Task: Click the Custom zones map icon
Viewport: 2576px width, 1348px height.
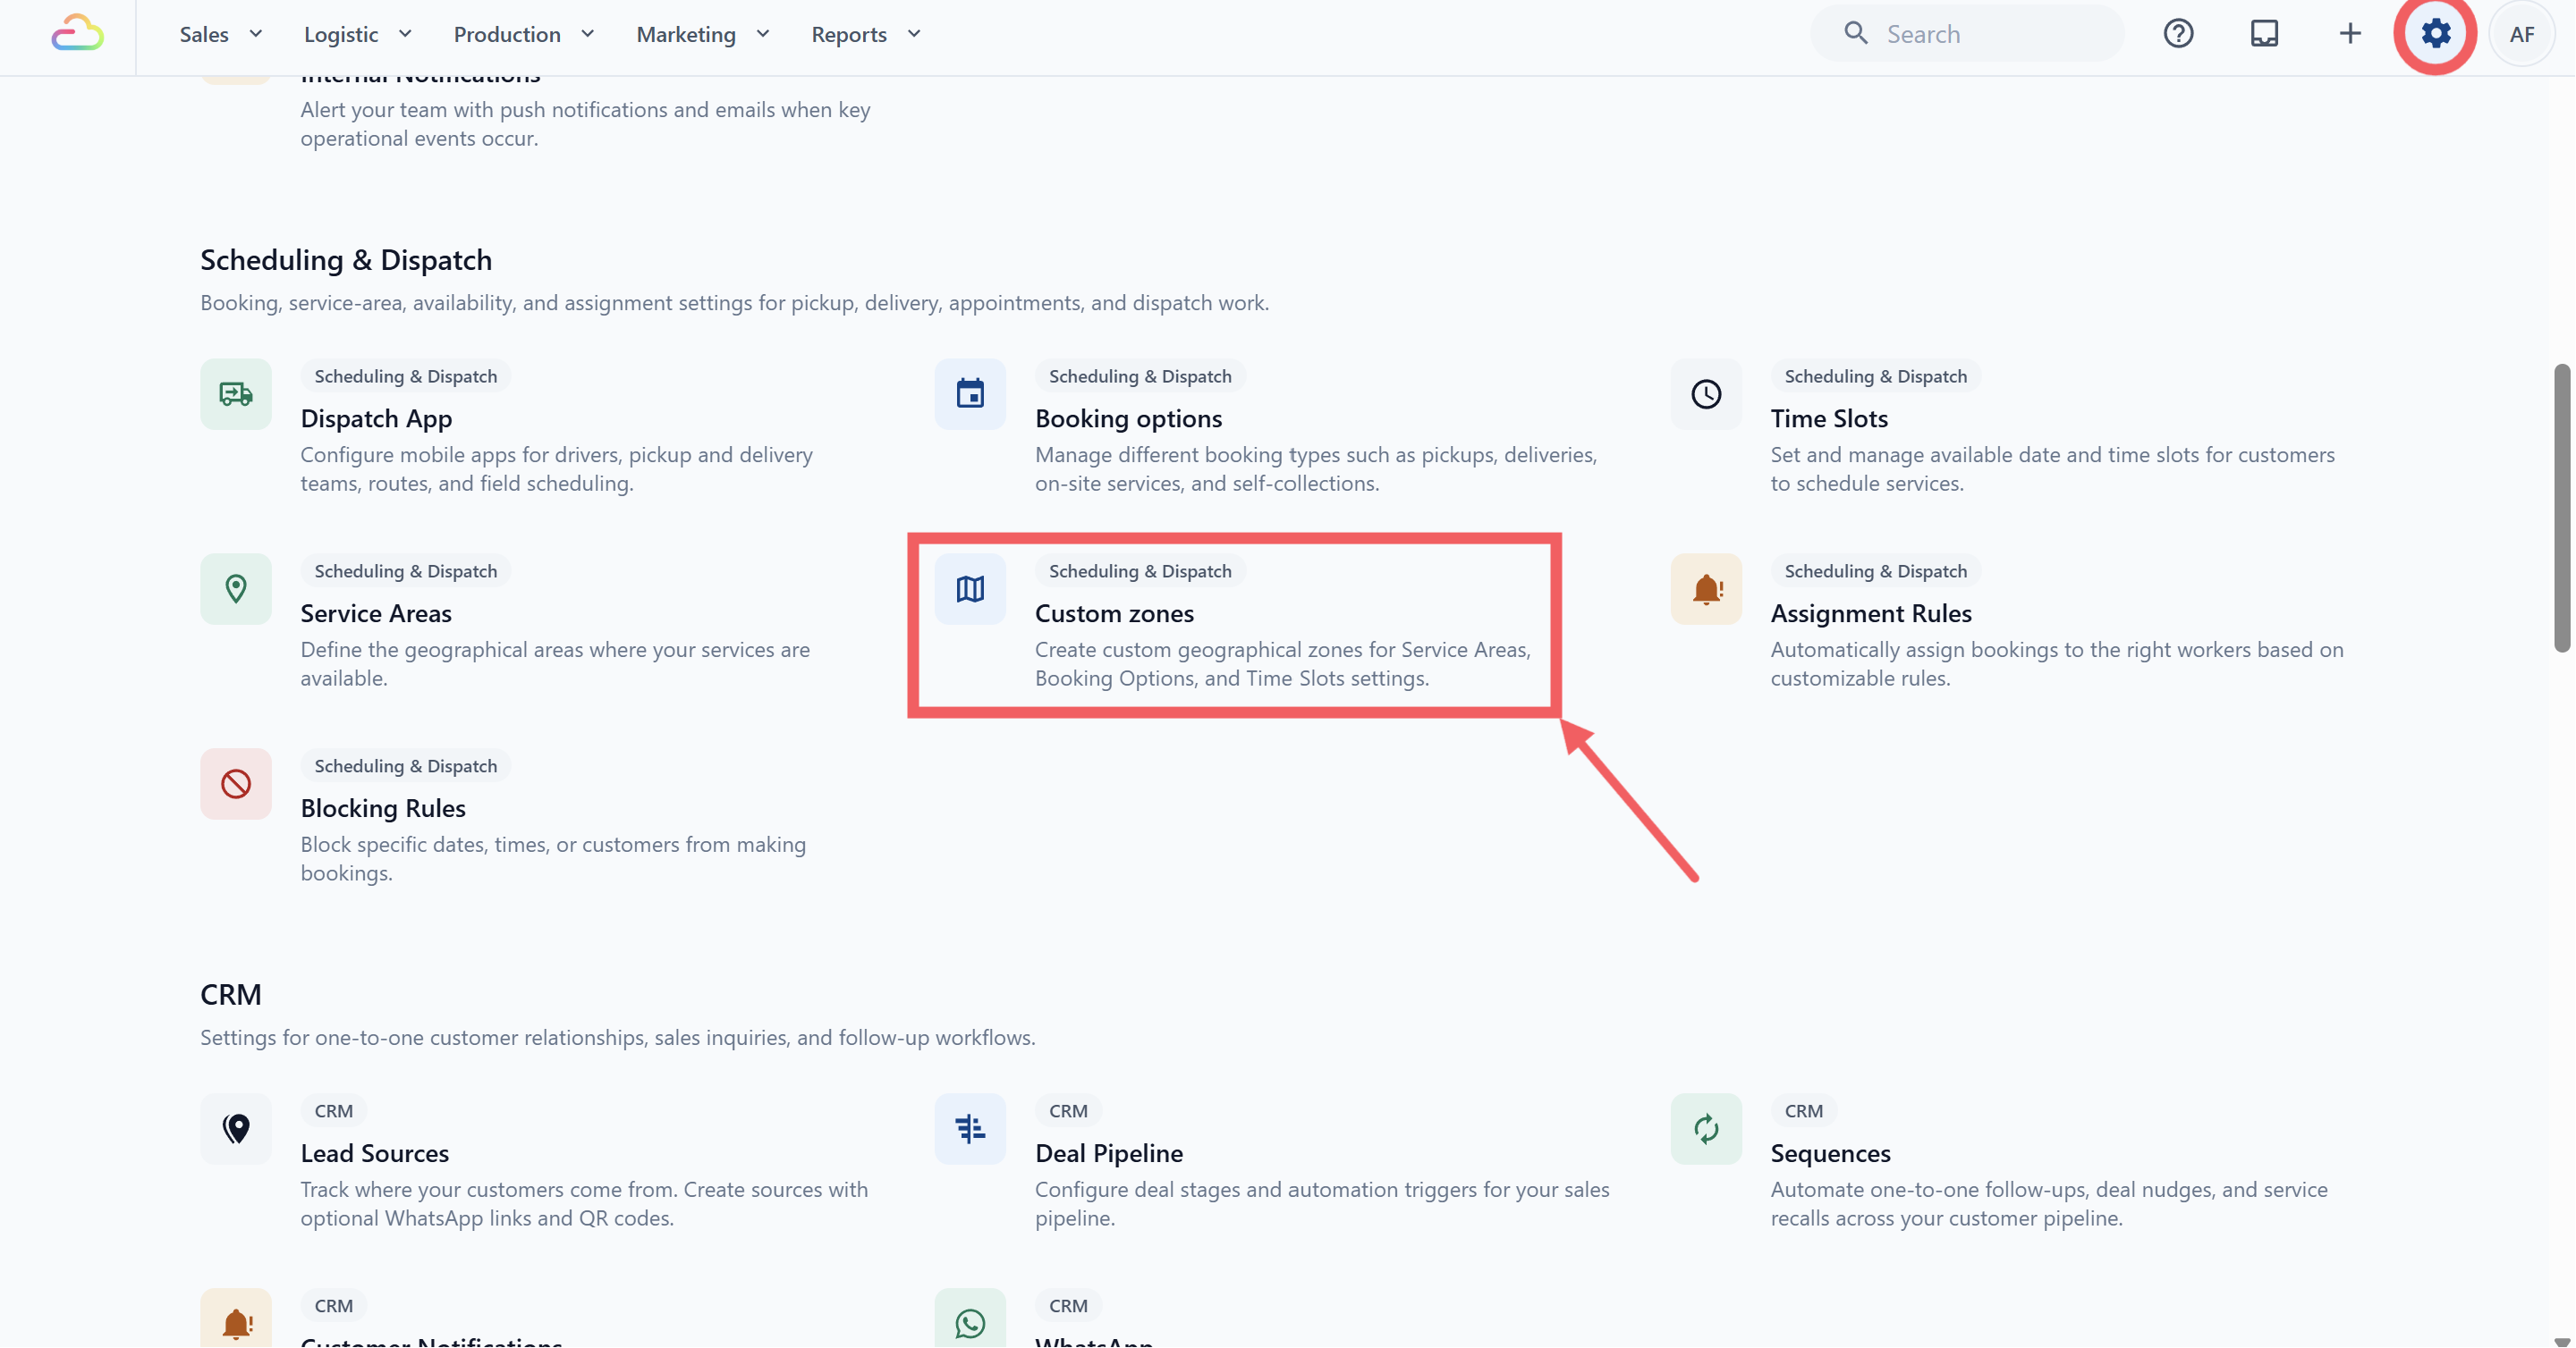Action: [x=970, y=588]
